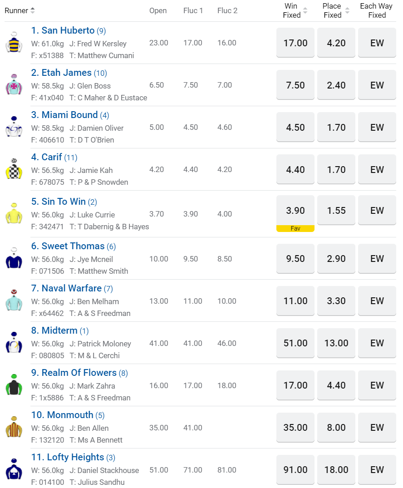Click Lofty Heights' jockey silks icon

pos(14,469)
